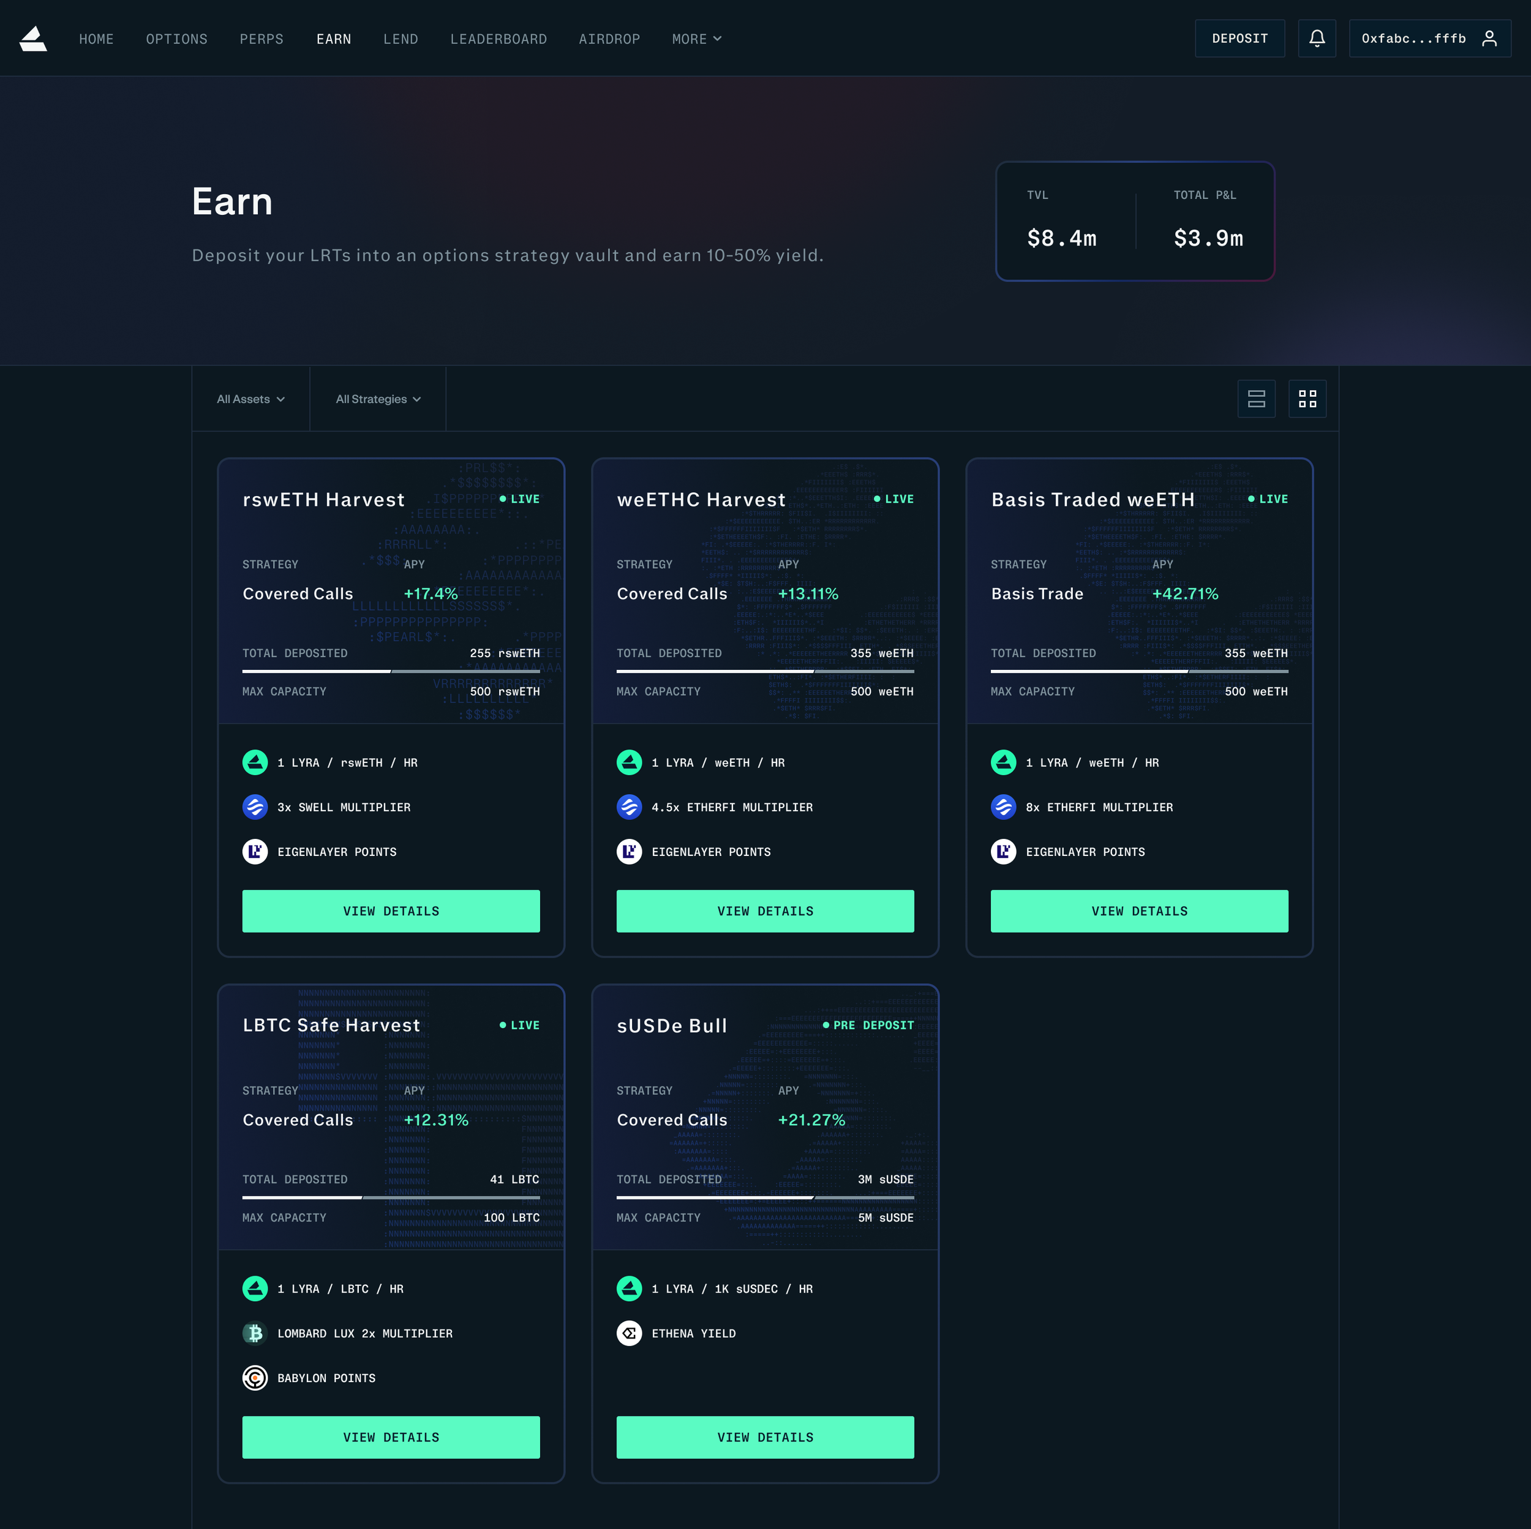Click the Ethena yield icon on sUSDe Bull
1531x1529 pixels.
(x=628, y=1333)
